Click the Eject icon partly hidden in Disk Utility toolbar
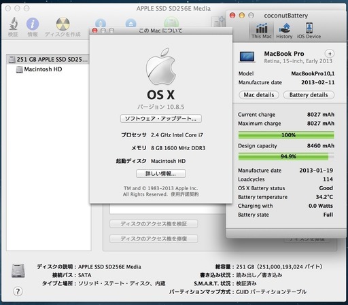Image resolution: width=348 pixels, height=305 pixels. [x=130, y=23]
